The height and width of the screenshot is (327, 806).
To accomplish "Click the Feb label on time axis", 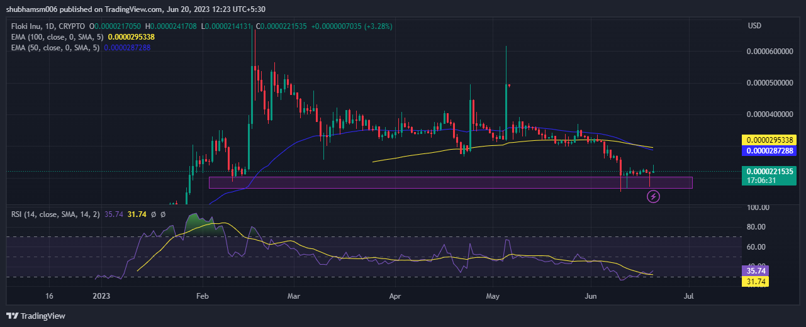I will coord(202,295).
